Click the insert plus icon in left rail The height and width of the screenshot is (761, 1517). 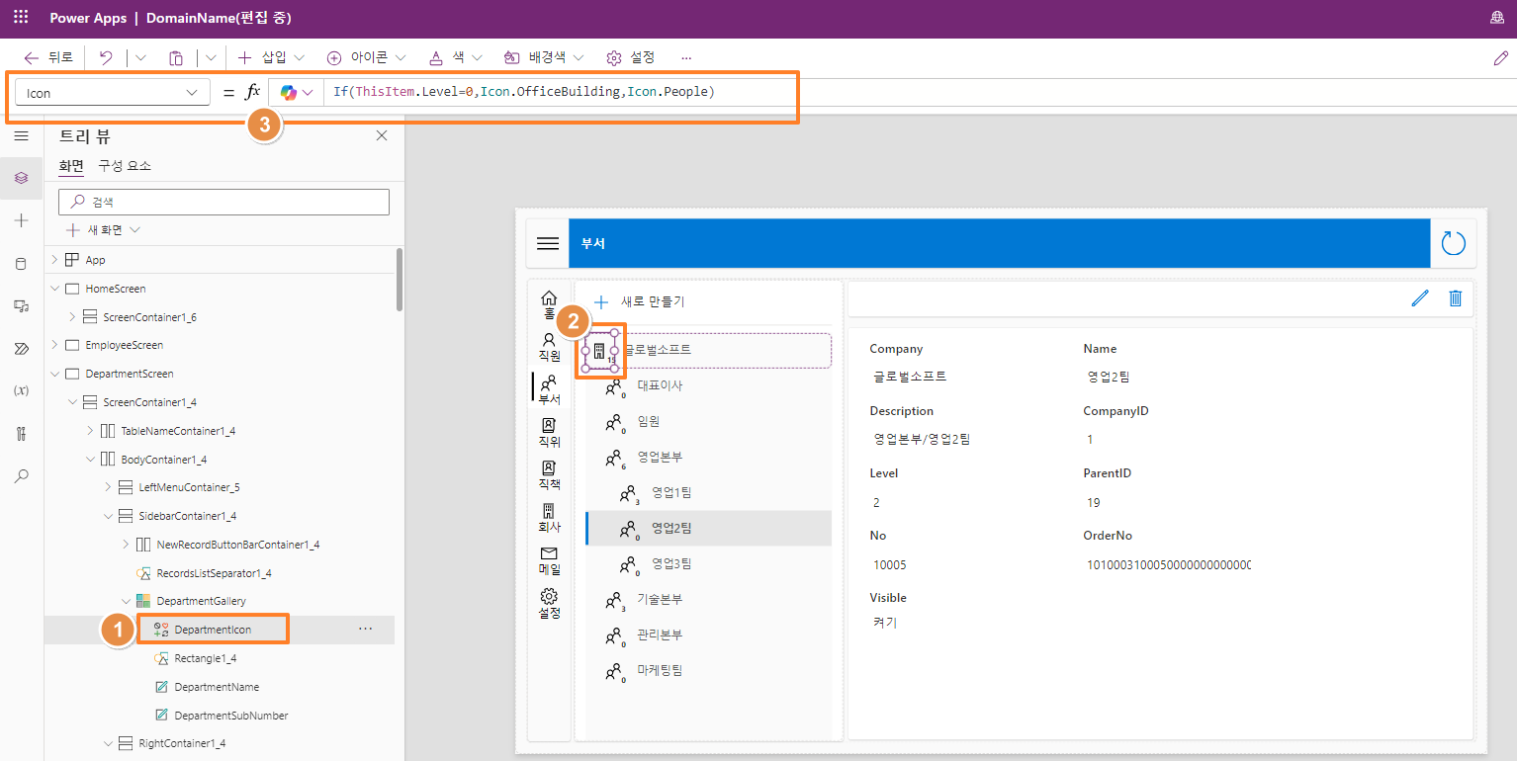pos(21,220)
